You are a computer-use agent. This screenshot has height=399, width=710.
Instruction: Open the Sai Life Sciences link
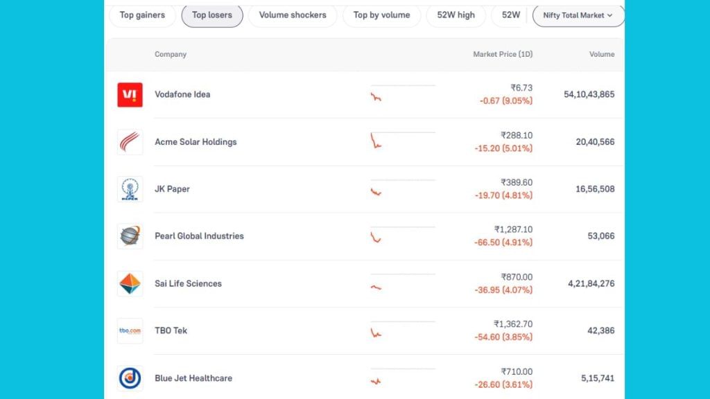click(x=189, y=283)
